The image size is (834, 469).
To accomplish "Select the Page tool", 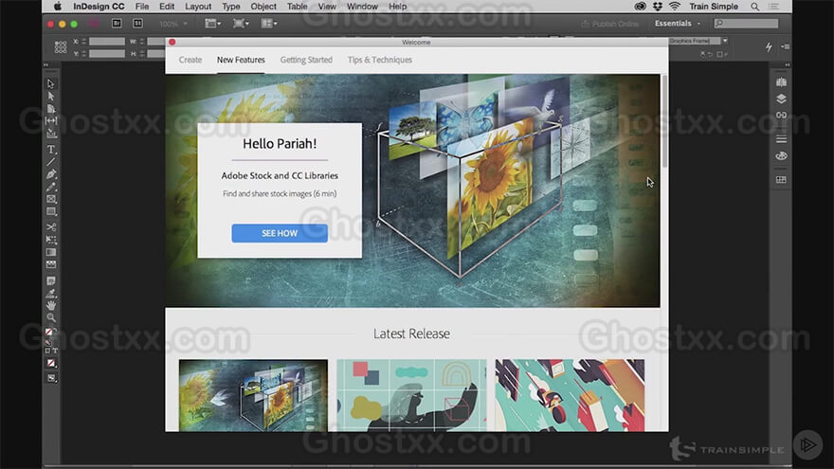I will 51,108.
